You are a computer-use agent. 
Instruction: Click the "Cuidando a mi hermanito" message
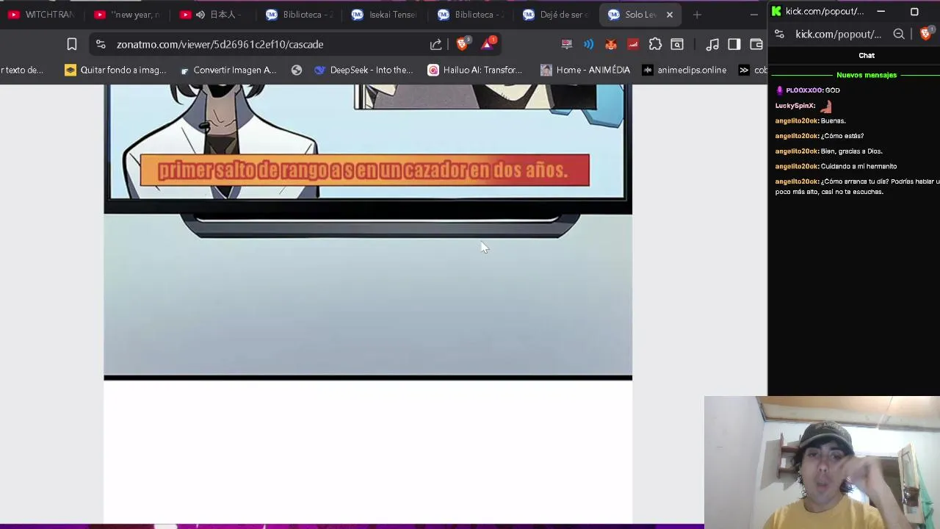coord(859,166)
